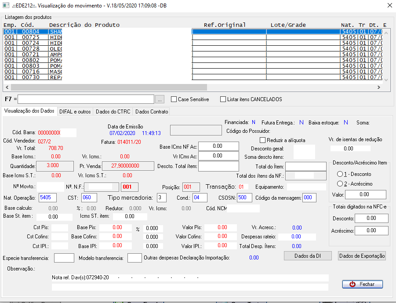This screenshot has height=303, width=396.
Task: Click Dados de Exportação button
Action: tap(362, 256)
